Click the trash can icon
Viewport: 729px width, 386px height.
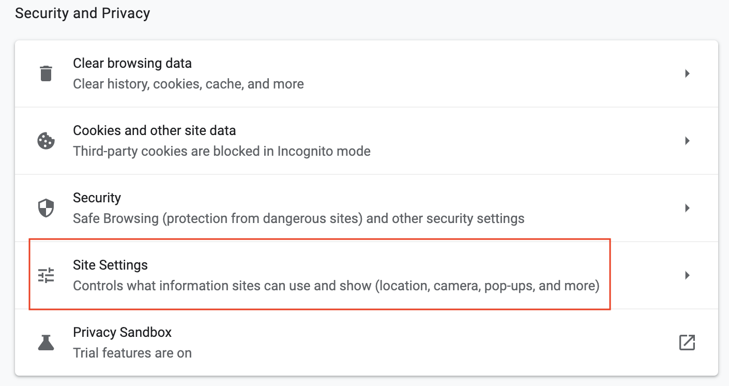click(46, 73)
